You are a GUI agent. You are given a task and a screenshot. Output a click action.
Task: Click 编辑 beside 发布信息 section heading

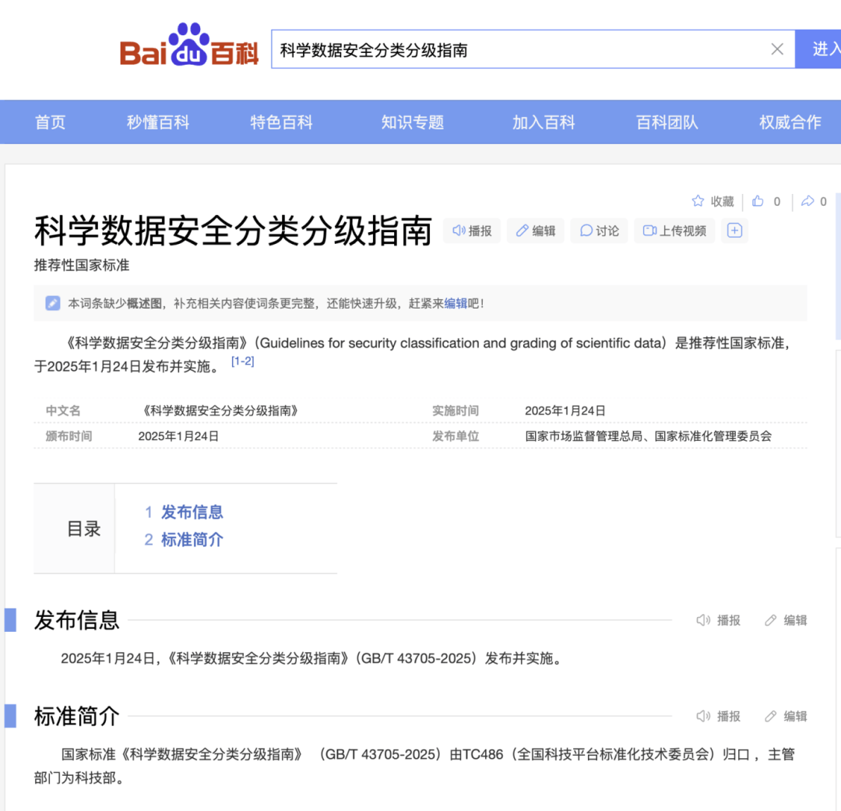786,620
